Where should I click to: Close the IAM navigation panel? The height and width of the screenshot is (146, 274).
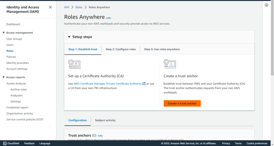click(x=50, y=7)
